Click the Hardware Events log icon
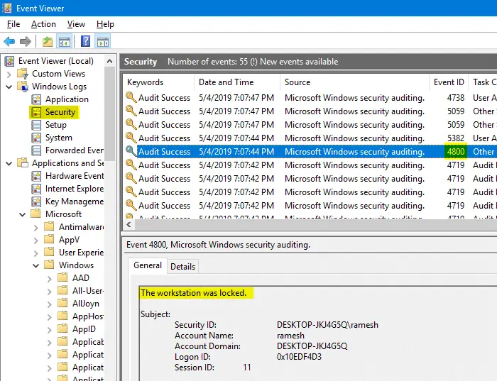Screen dimensions: 497x381 [36, 176]
